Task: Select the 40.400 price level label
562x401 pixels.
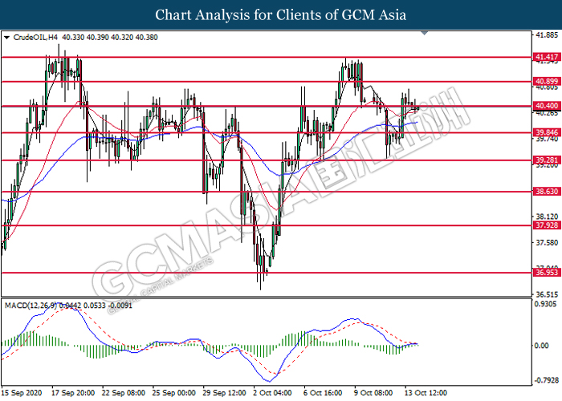Action: [x=547, y=106]
